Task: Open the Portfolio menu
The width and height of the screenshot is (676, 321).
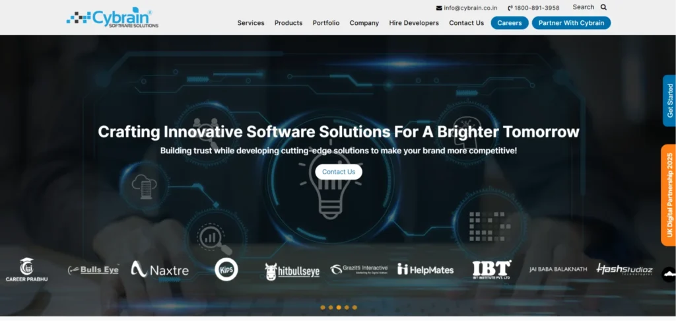Action: [x=326, y=23]
